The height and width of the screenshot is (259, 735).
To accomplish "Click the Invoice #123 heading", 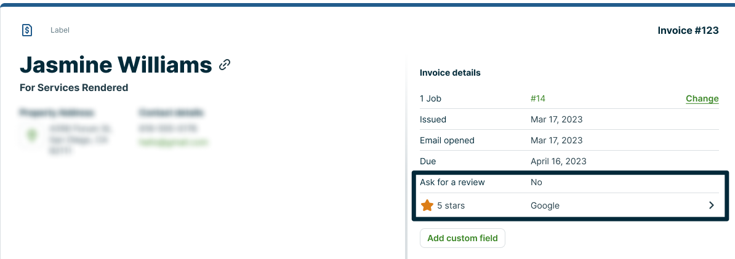I will pos(688,30).
